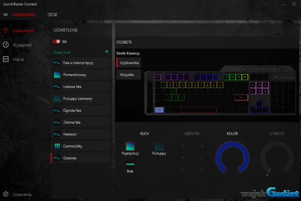Click the counterclockwise rotation direction icon

click(x=183, y=170)
